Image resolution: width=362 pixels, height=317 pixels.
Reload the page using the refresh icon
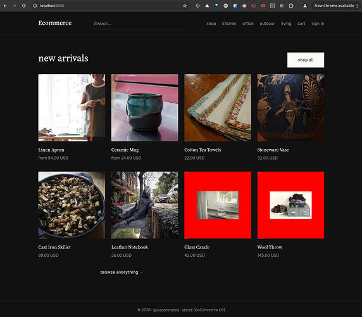click(23, 6)
